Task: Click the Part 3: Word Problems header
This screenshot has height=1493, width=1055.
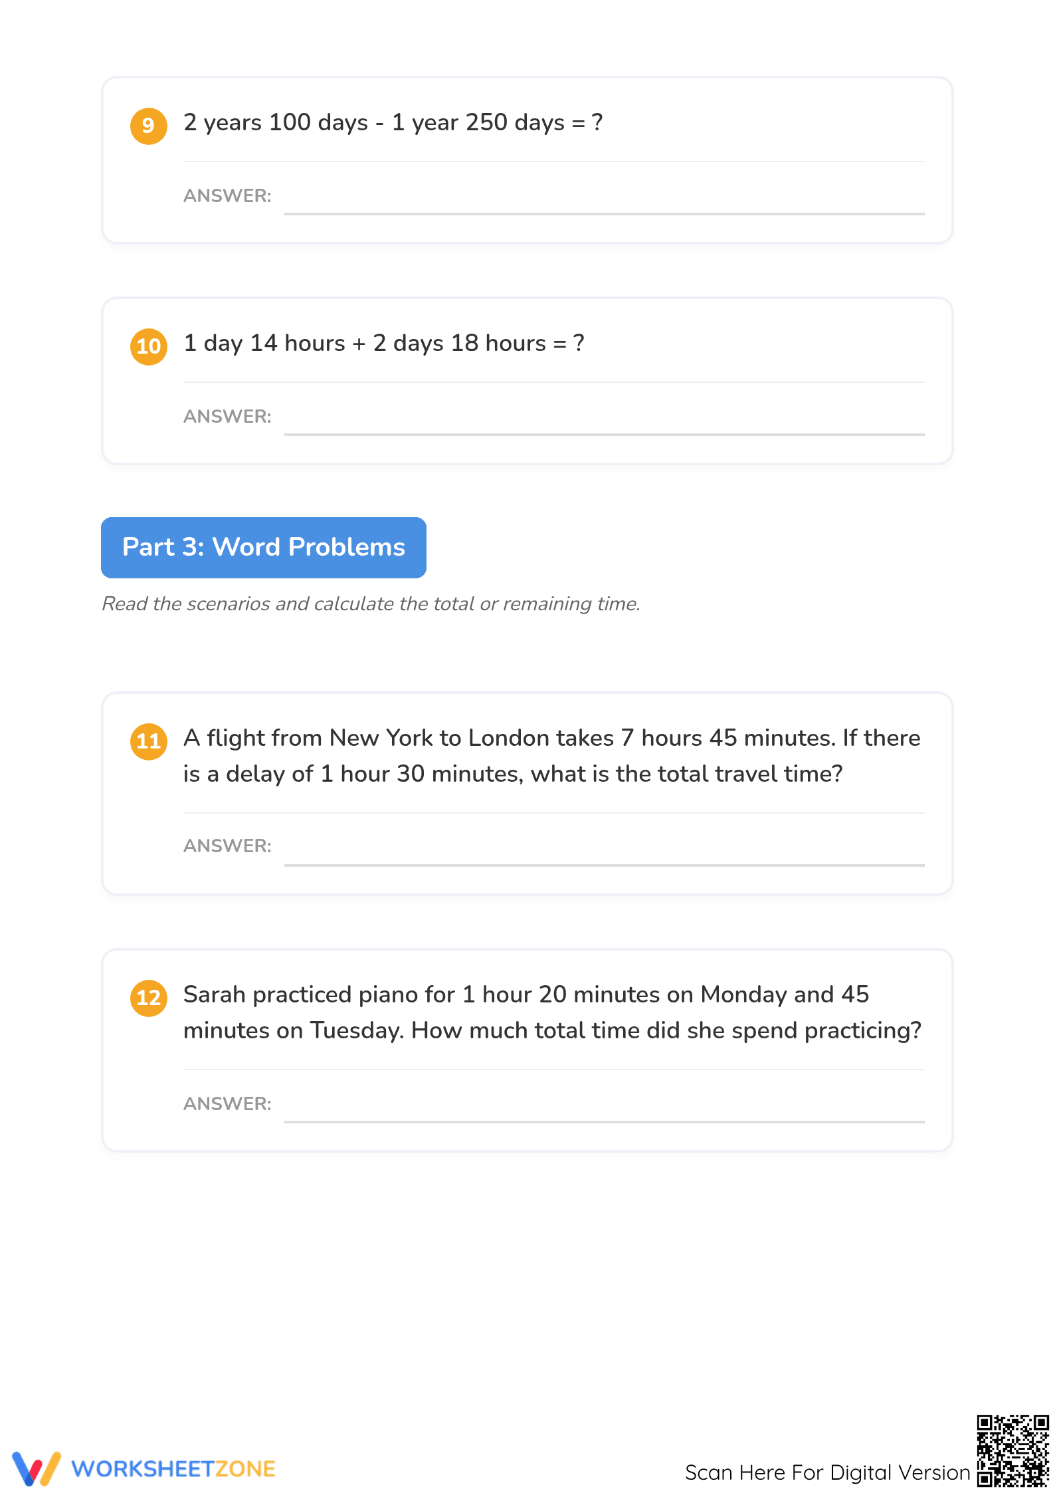Action: 264,547
